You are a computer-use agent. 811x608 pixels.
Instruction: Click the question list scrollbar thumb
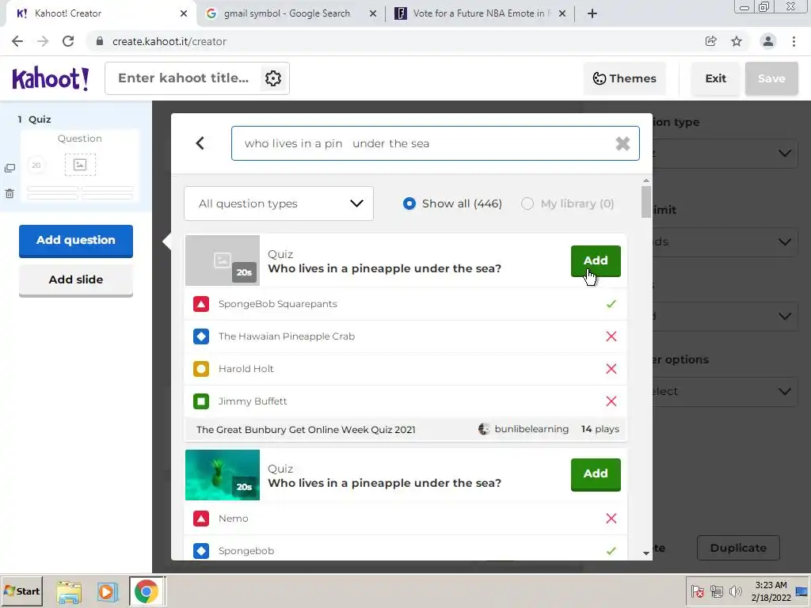(646, 202)
